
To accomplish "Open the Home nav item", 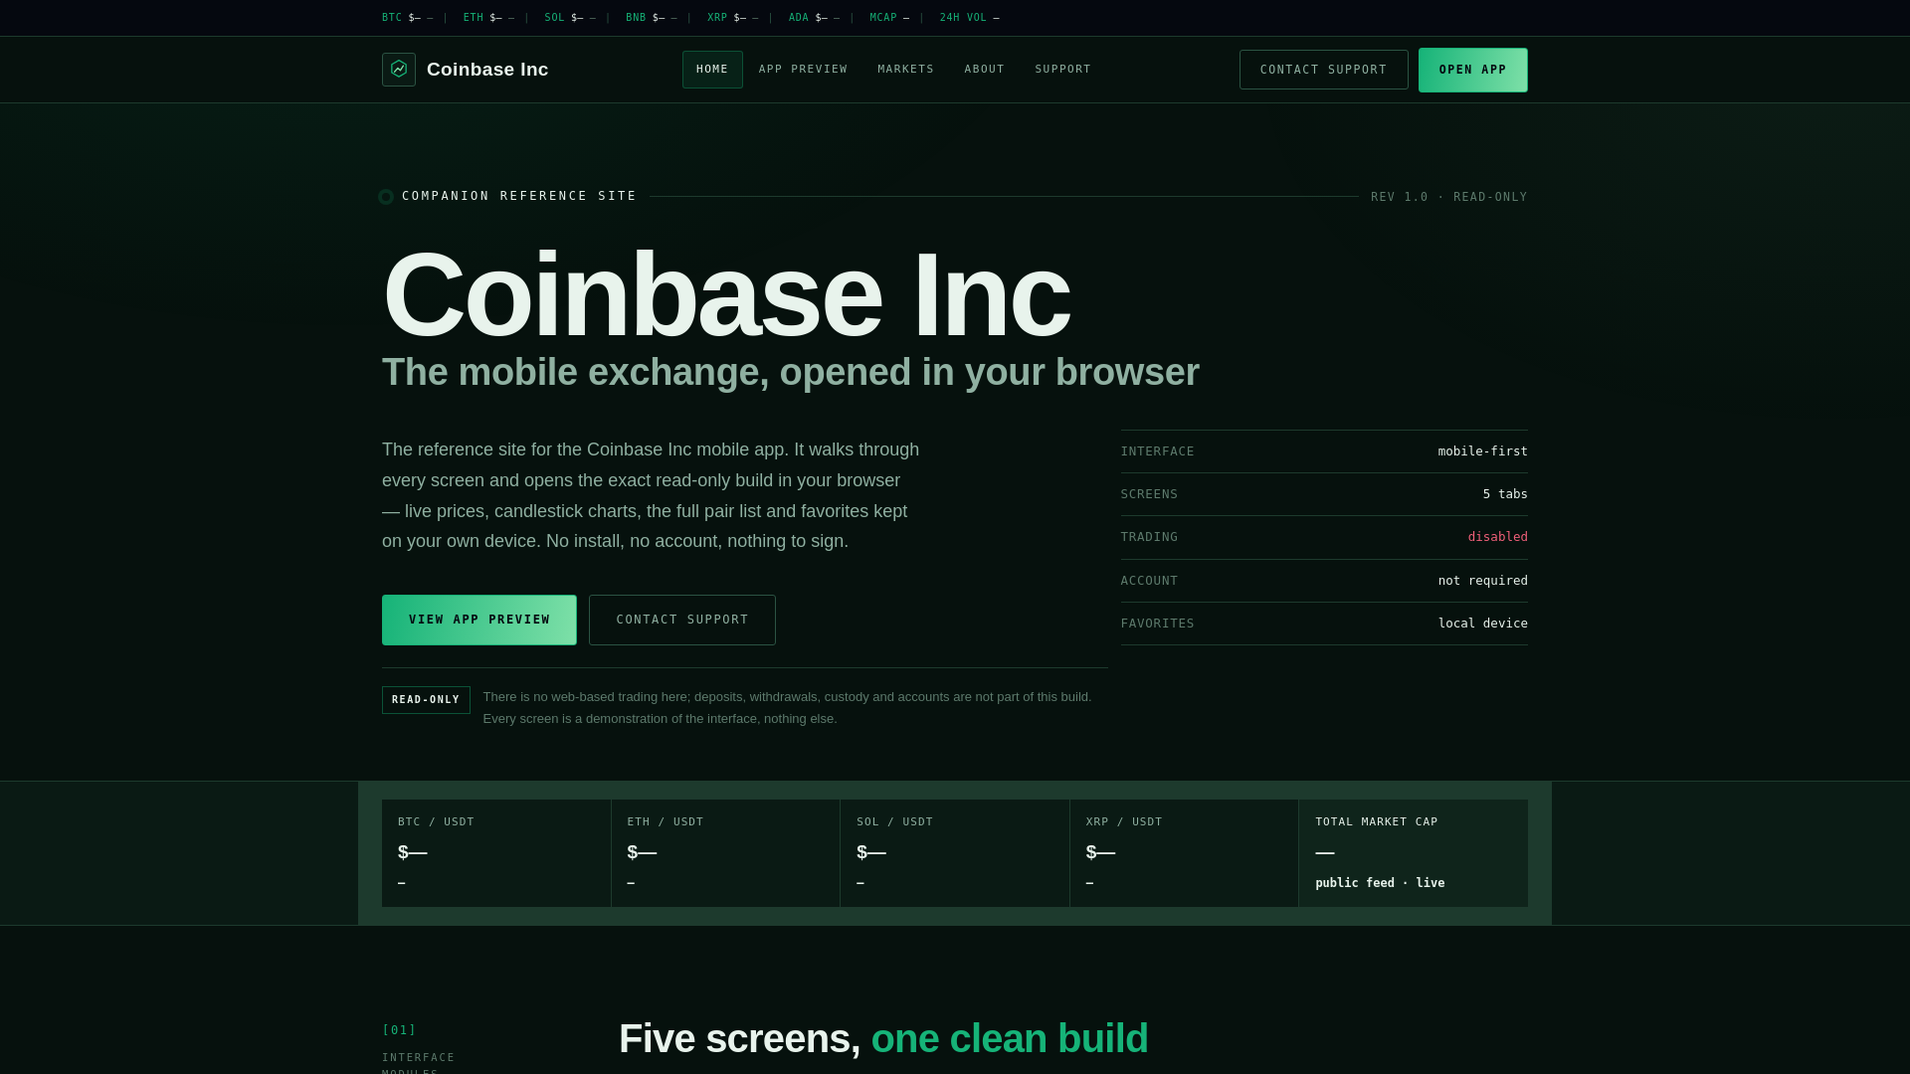I will point(712,70).
